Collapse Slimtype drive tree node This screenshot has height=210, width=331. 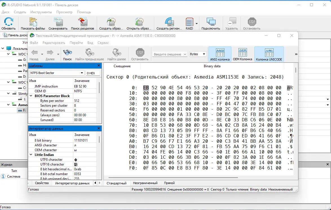8,93
